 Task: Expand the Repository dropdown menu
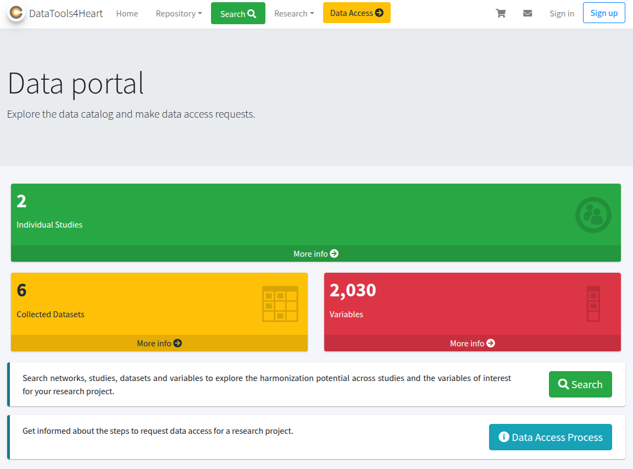click(x=179, y=13)
